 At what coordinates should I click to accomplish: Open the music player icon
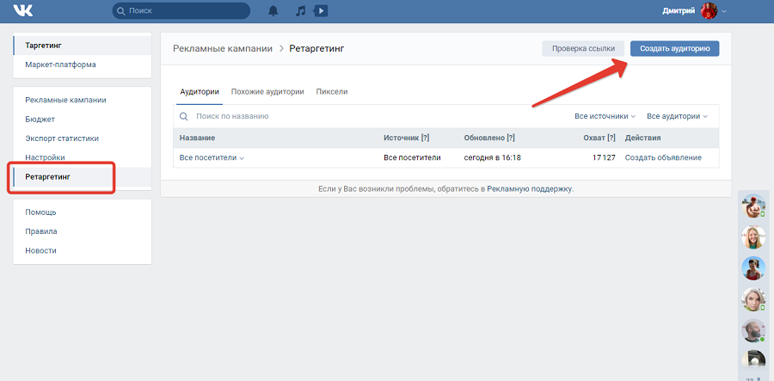click(x=300, y=11)
